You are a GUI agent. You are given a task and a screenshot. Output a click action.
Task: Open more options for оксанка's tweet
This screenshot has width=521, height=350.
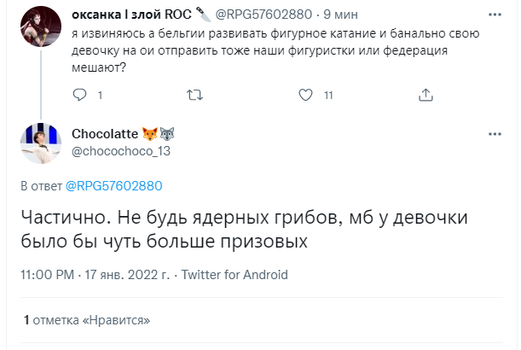495,14
